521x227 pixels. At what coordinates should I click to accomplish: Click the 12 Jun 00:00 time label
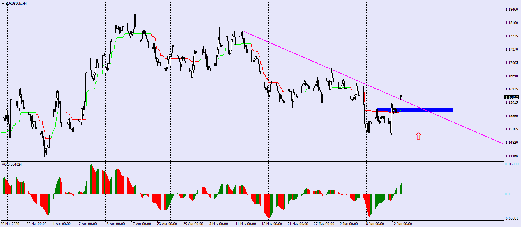tap(402, 224)
